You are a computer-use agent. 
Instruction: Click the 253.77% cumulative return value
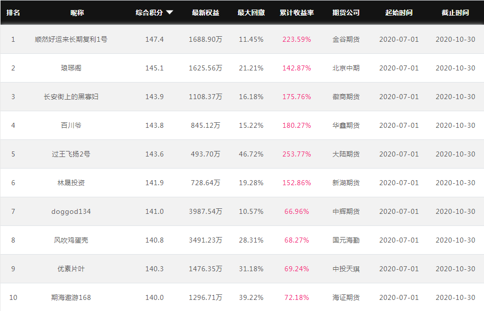(297, 154)
